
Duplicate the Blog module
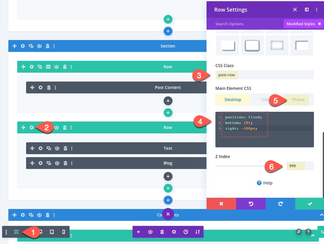pyautogui.click(x=49, y=163)
